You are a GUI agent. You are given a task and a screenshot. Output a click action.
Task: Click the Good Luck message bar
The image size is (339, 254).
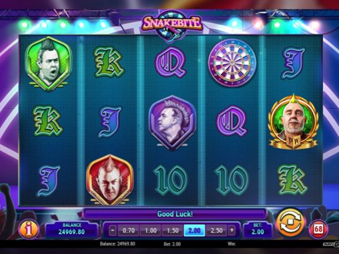pyautogui.click(x=175, y=214)
